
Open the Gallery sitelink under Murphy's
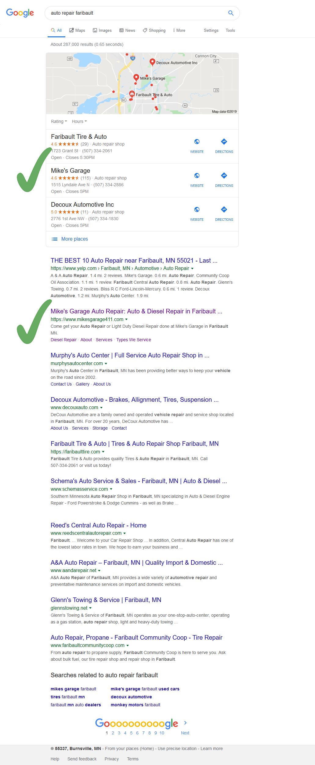pos(82,384)
